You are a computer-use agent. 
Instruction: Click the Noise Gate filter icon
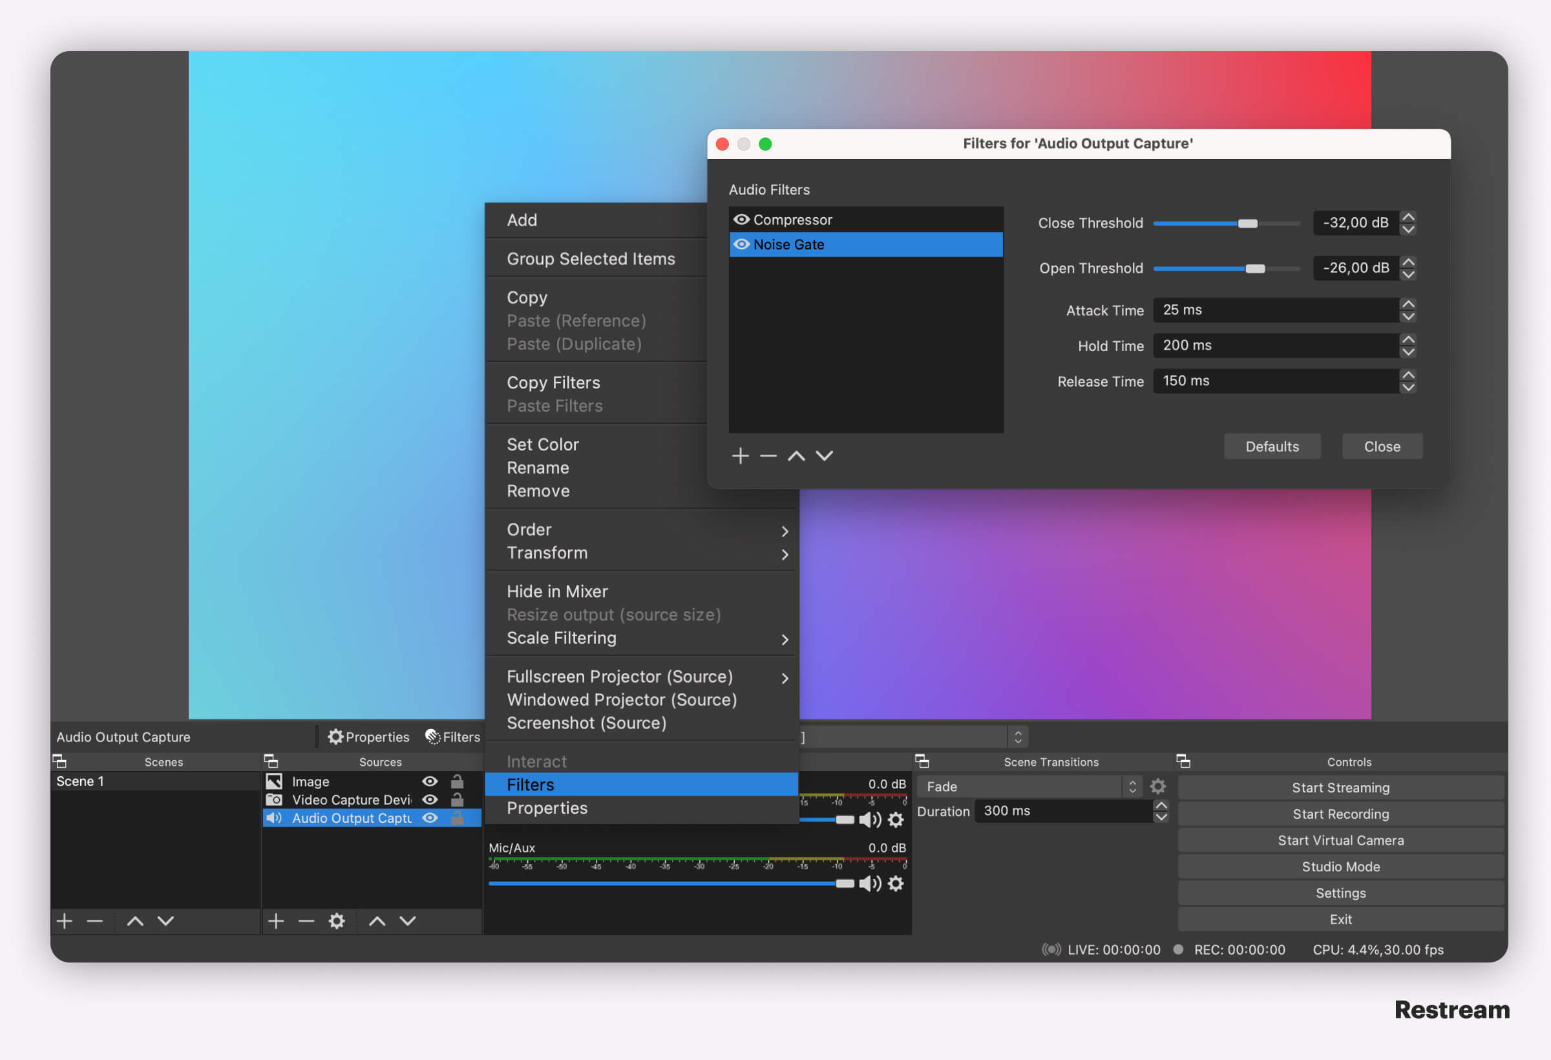[741, 244]
